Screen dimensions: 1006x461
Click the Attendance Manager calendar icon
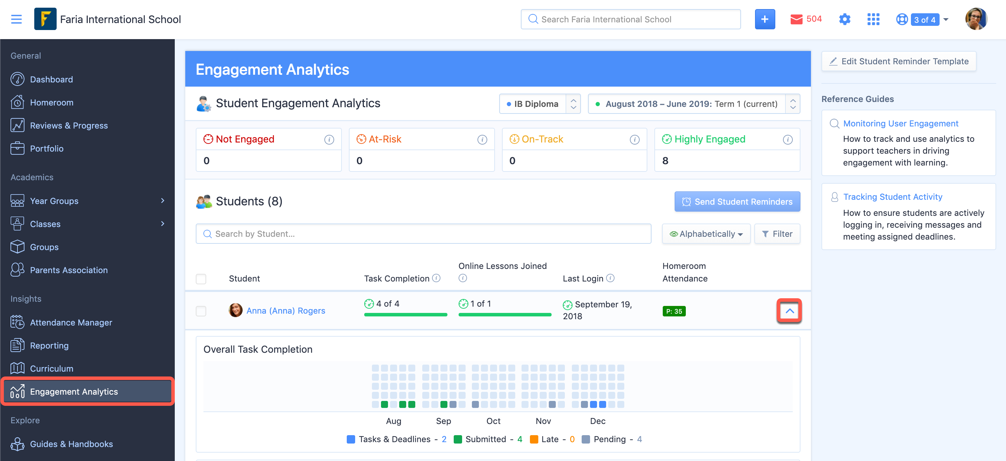[x=17, y=322]
